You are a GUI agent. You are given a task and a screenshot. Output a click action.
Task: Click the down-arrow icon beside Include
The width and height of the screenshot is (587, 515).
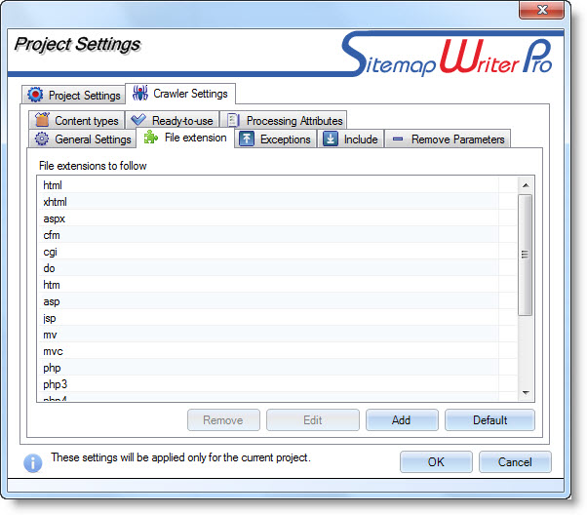click(331, 139)
